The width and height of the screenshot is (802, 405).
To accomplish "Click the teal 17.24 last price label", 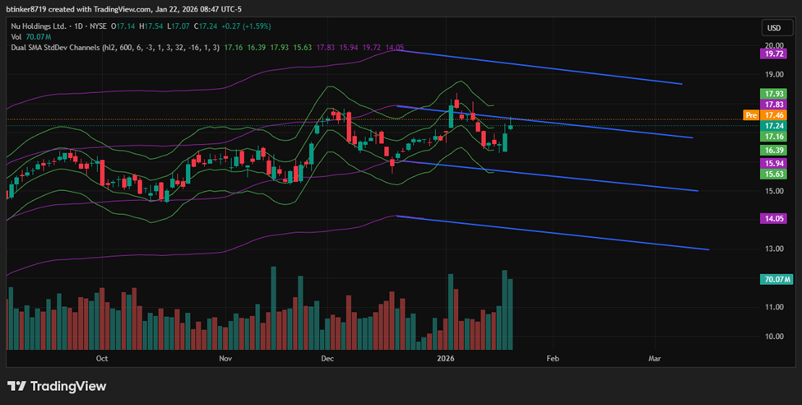I will click(775, 126).
